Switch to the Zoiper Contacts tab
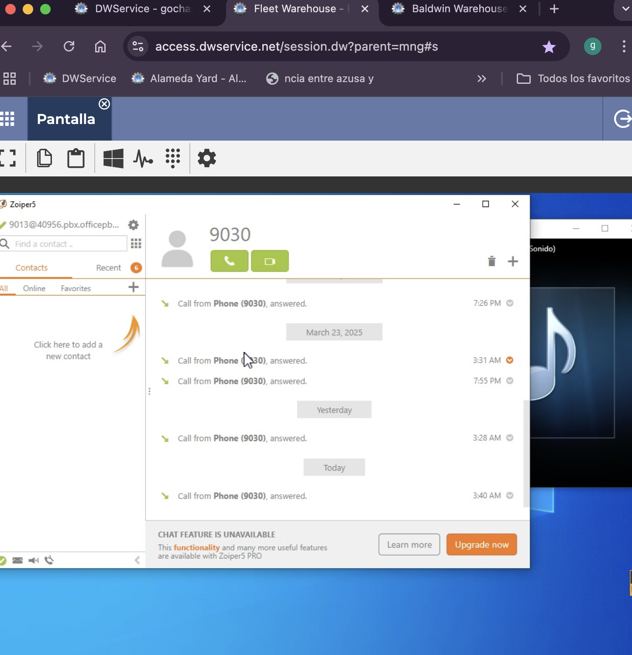Image resolution: width=632 pixels, height=655 pixels. pos(31,268)
